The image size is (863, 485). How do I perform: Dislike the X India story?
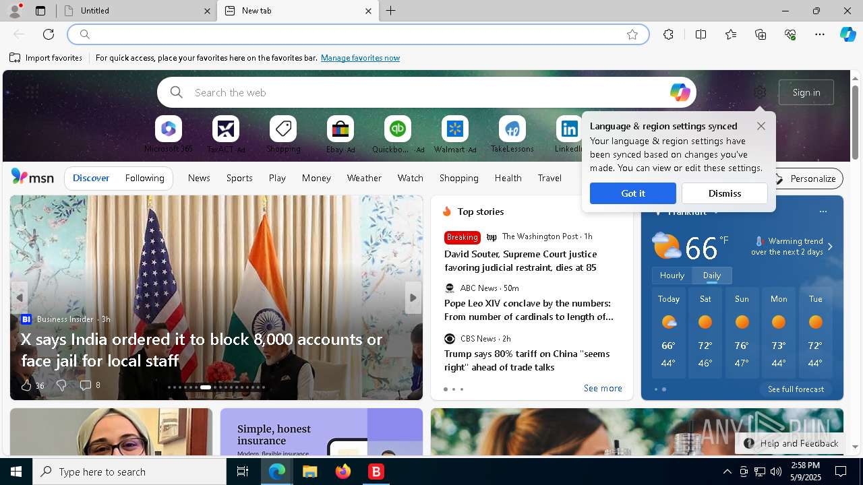coord(61,385)
